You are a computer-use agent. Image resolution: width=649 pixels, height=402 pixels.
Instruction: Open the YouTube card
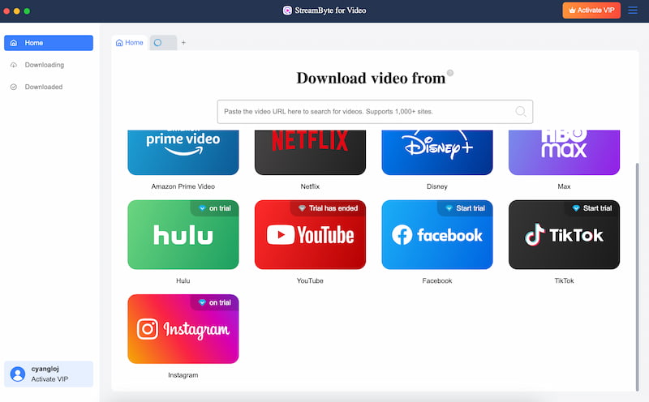(x=310, y=235)
